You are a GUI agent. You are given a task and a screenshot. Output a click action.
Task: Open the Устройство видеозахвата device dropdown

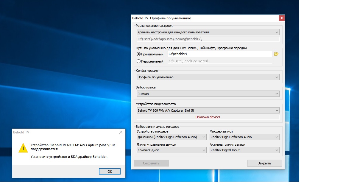tap(208, 110)
